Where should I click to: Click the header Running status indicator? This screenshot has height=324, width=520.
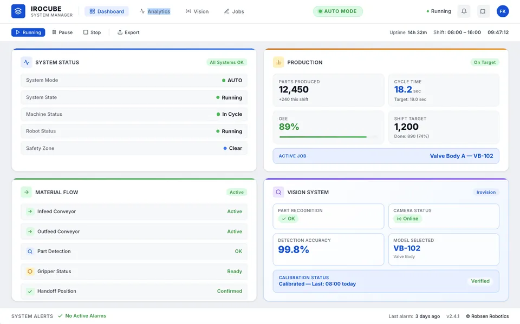438,11
